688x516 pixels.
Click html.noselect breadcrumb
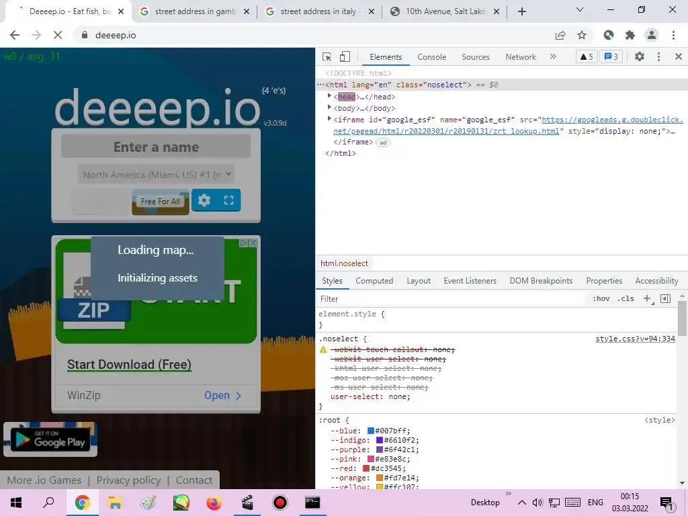pyautogui.click(x=344, y=263)
